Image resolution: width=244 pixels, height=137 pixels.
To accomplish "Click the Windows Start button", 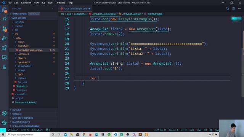I will coord(3,134).
